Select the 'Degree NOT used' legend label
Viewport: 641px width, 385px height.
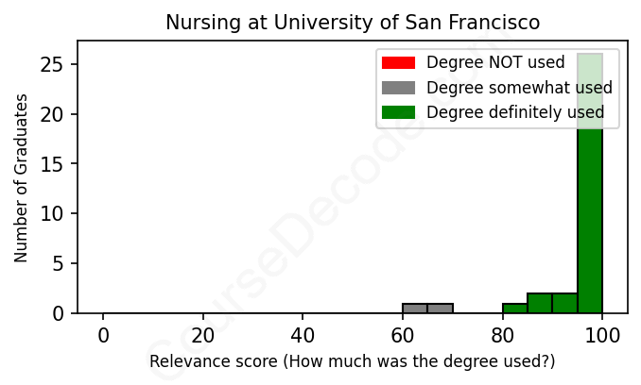pos(495,63)
